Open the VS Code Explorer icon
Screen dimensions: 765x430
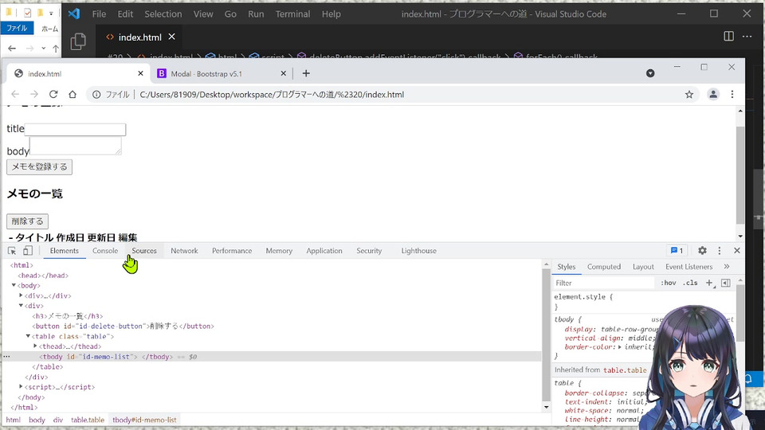point(77,41)
